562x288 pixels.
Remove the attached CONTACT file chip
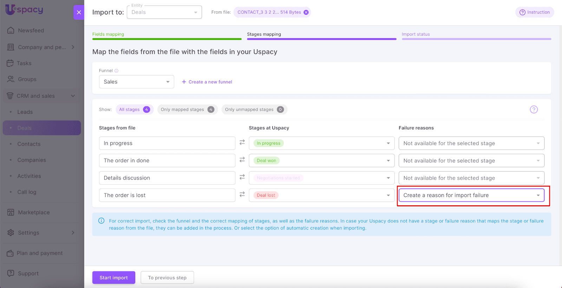[306, 12]
